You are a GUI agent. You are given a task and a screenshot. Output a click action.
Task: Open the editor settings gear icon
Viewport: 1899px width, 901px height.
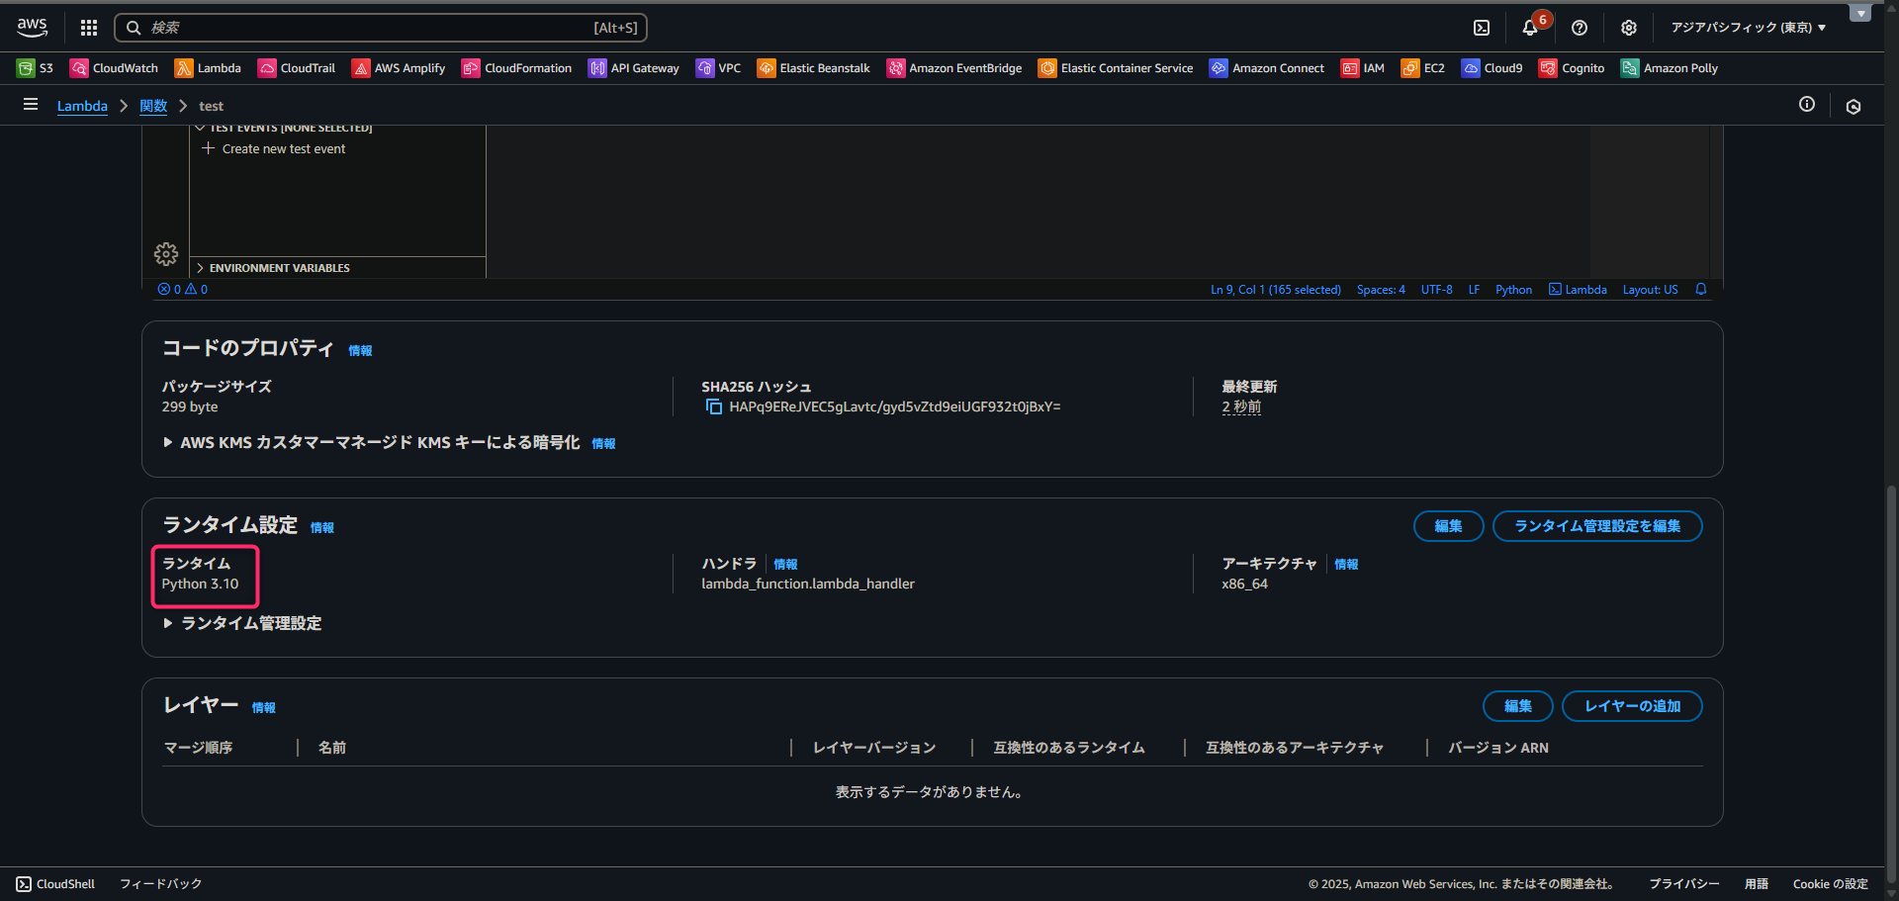(166, 254)
